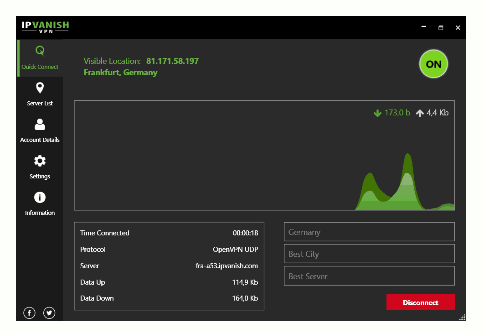484x333 pixels.
Task: Click the Frankfurt, Germany location text
Action: 120,73
